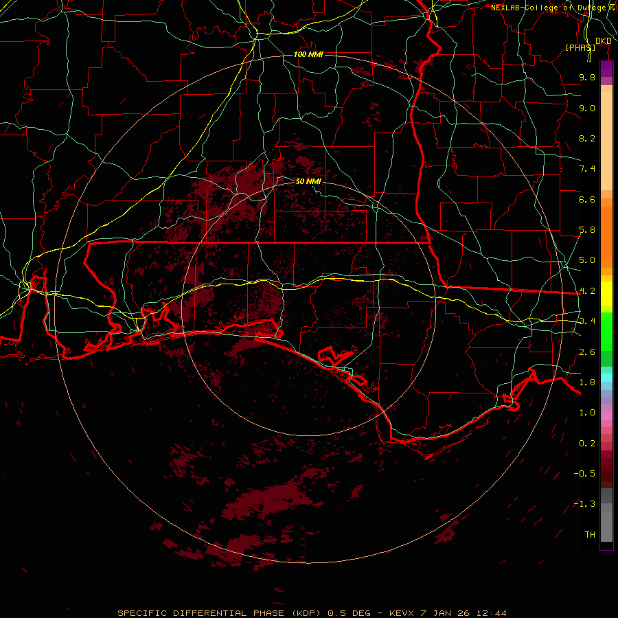Click the 4.2 scale value
Screen dimensions: 618x618
[587, 291]
